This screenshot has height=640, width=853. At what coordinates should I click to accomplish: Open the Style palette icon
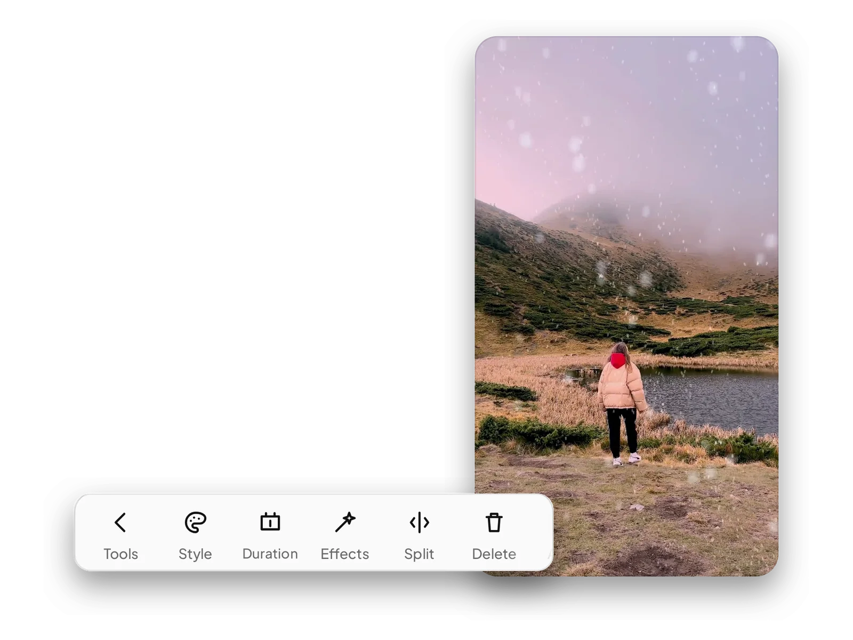[195, 523]
